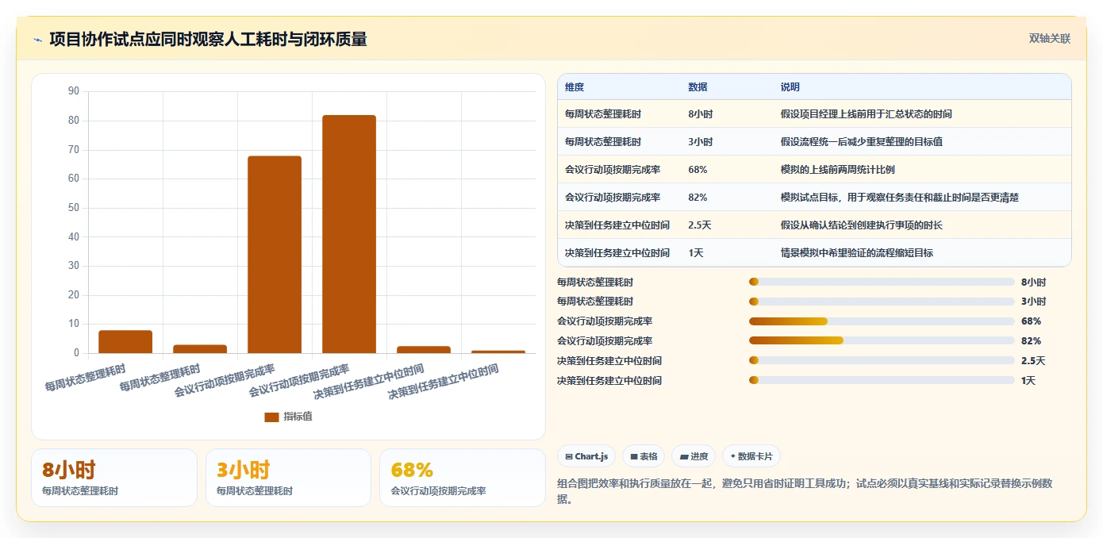1103x538 pixels.
Task: Click the 维度 column header
Action: click(x=575, y=87)
